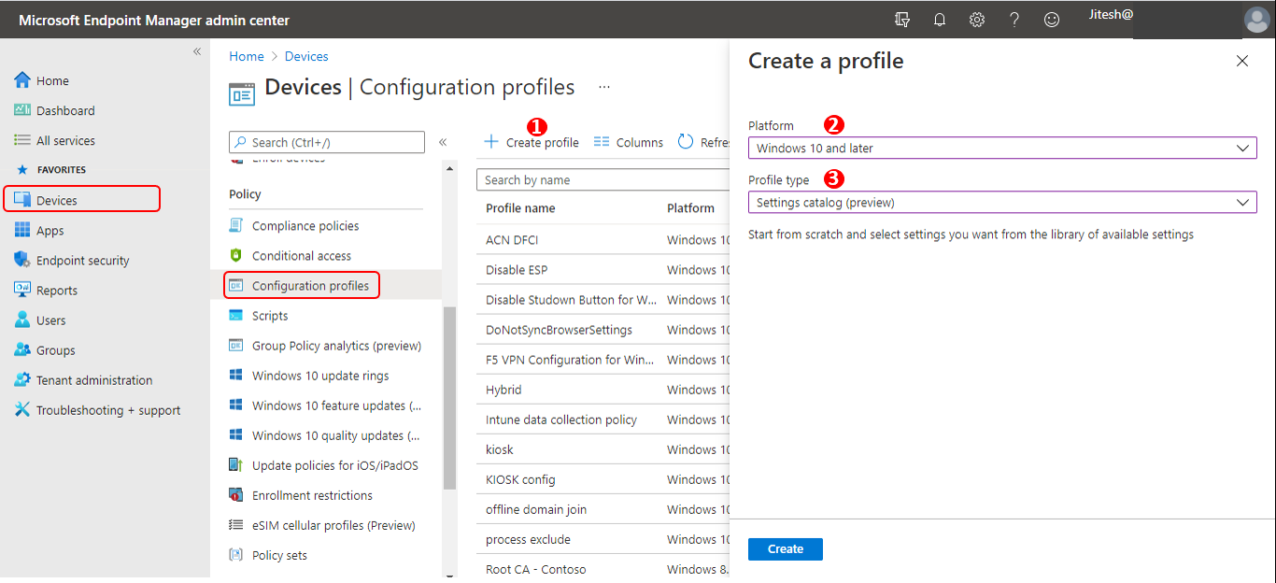
Task: Open the Platform dropdown
Action: click(1002, 148)
